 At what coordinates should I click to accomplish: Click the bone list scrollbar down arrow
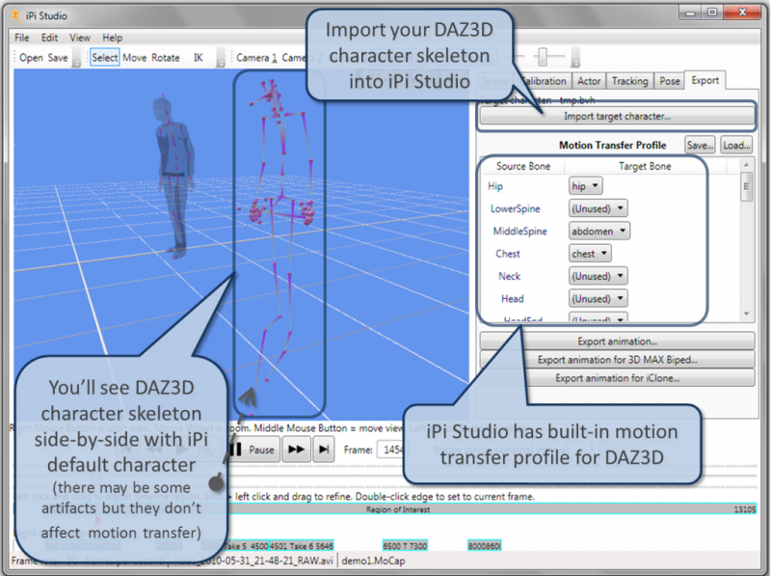coord(746,314)
